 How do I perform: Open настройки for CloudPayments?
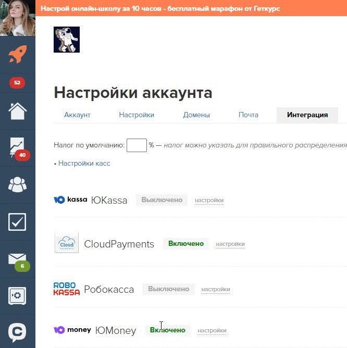pos(230,244)
